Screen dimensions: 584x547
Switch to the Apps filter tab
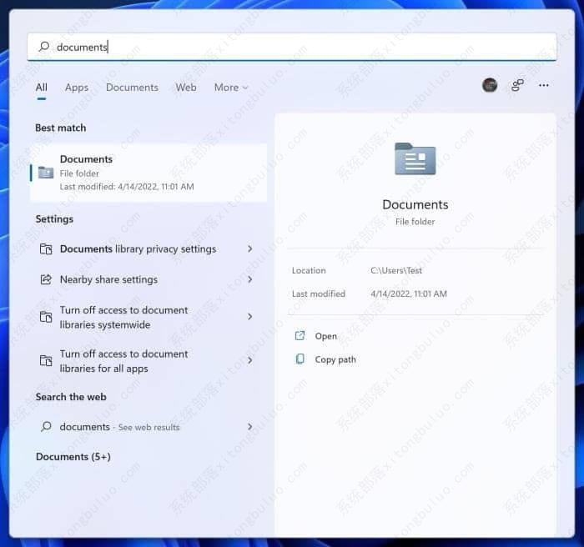77,88
